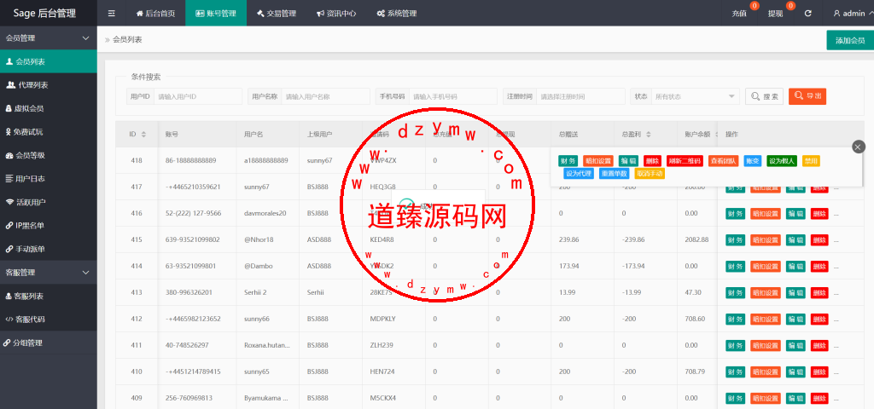Click 编辑 button for row 415
This screenshot has height=409, width=874.
coord(795,239)
